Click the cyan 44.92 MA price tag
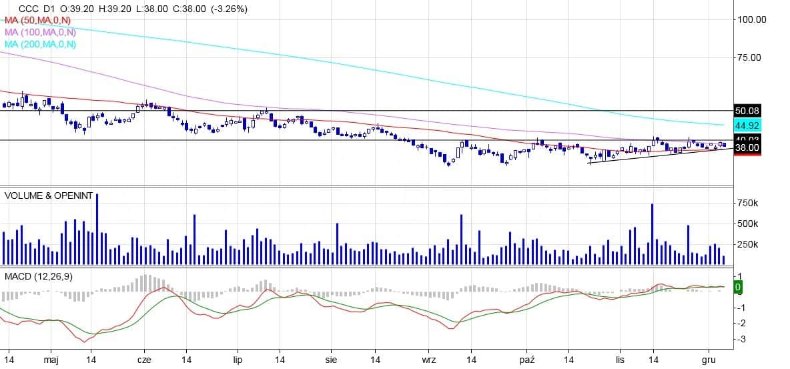Image resolution: width=790 pixels, height=369 pixels. click(747, 125)
